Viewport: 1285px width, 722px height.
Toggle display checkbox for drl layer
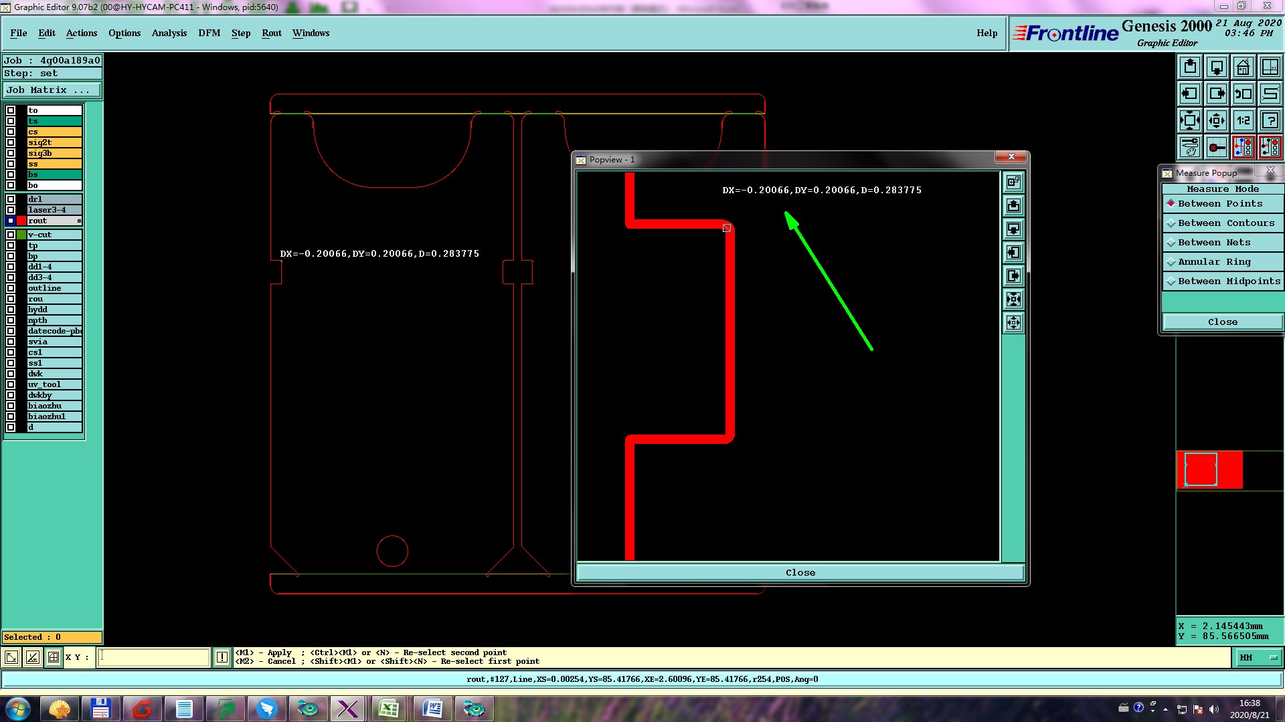click(11, 199)
